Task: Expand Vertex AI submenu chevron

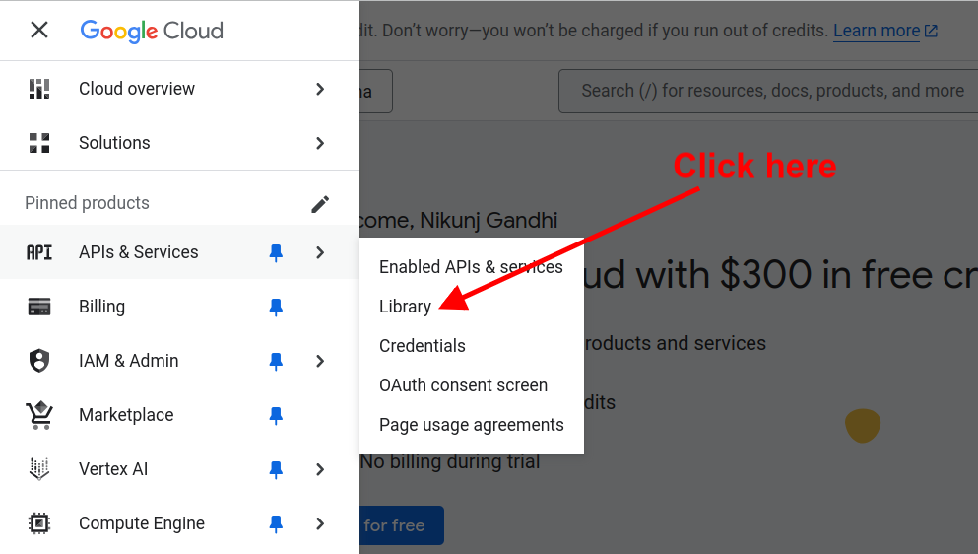Action: tap(320, 469)
